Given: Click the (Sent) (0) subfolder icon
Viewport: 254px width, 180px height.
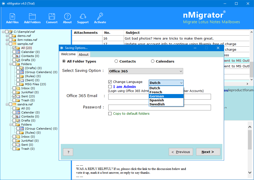Looking at the screenshot, I should click(x=22, y=80).
